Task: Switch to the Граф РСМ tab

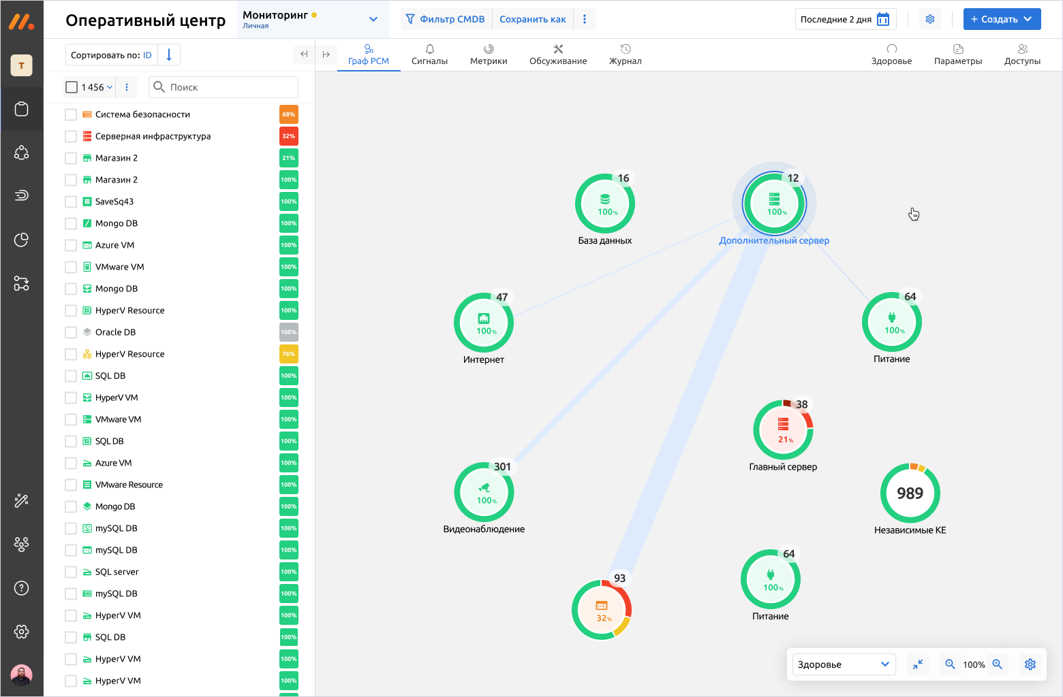Action: [x=369, y=55]
